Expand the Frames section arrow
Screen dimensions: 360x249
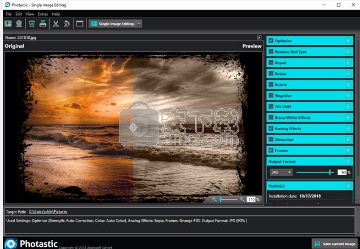click(348, 150)
